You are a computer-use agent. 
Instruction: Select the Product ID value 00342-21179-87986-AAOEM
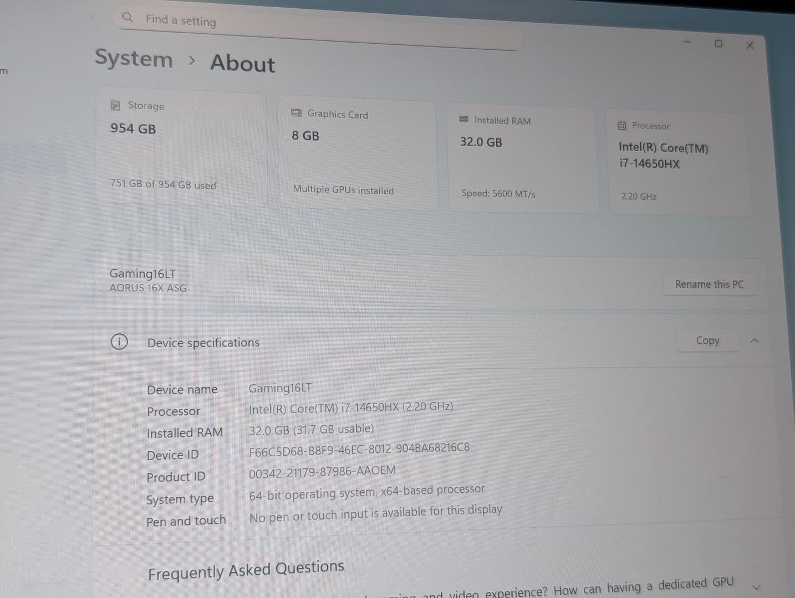tap(323, 472)
